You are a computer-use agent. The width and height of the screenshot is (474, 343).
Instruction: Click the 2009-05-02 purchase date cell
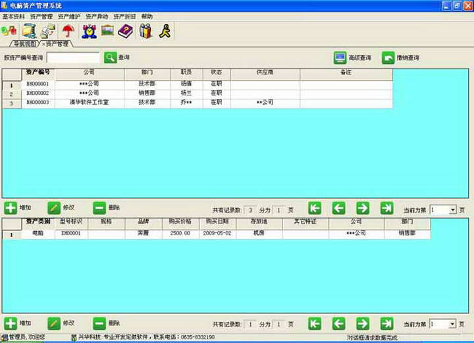click(217, 234)
